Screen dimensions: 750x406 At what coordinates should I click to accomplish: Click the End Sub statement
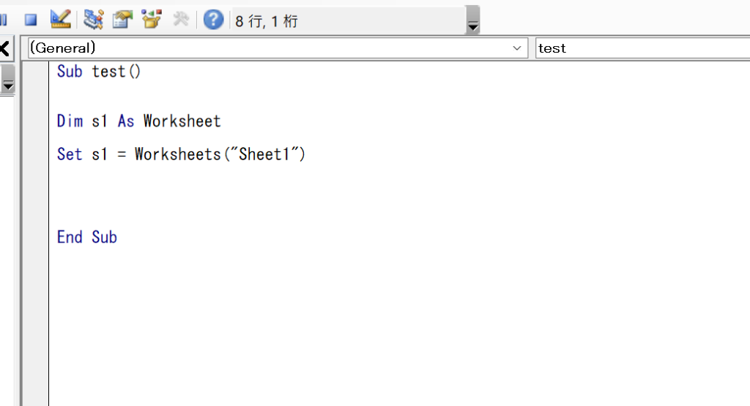click(x=87, y=237)
